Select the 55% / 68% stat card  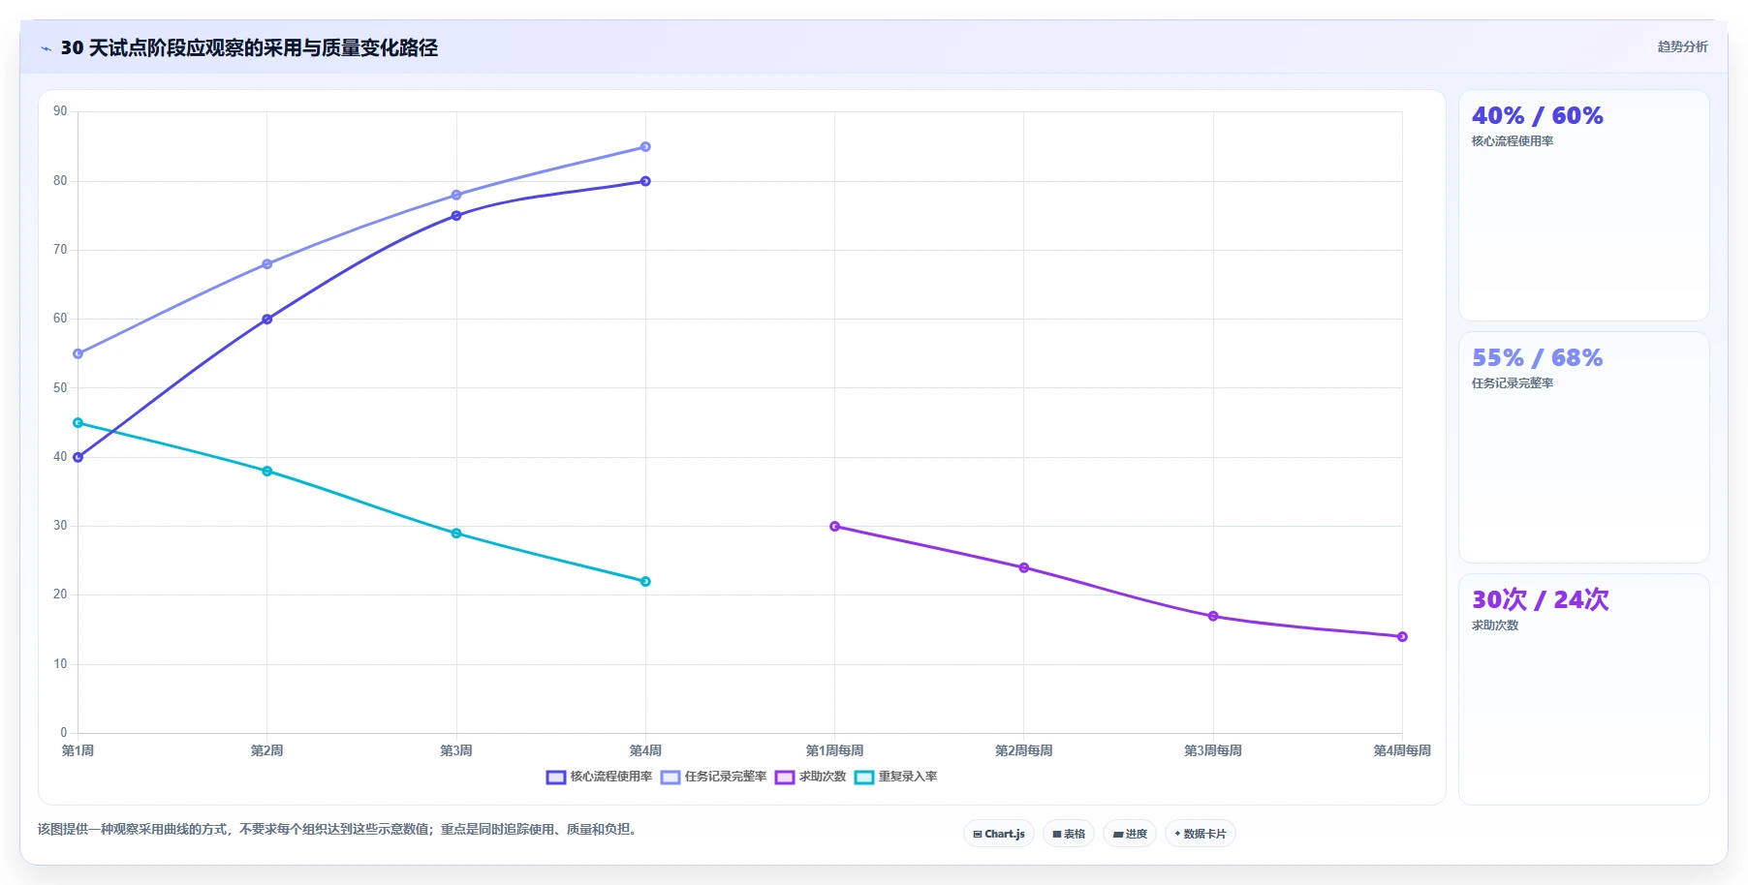[1584, 447]
